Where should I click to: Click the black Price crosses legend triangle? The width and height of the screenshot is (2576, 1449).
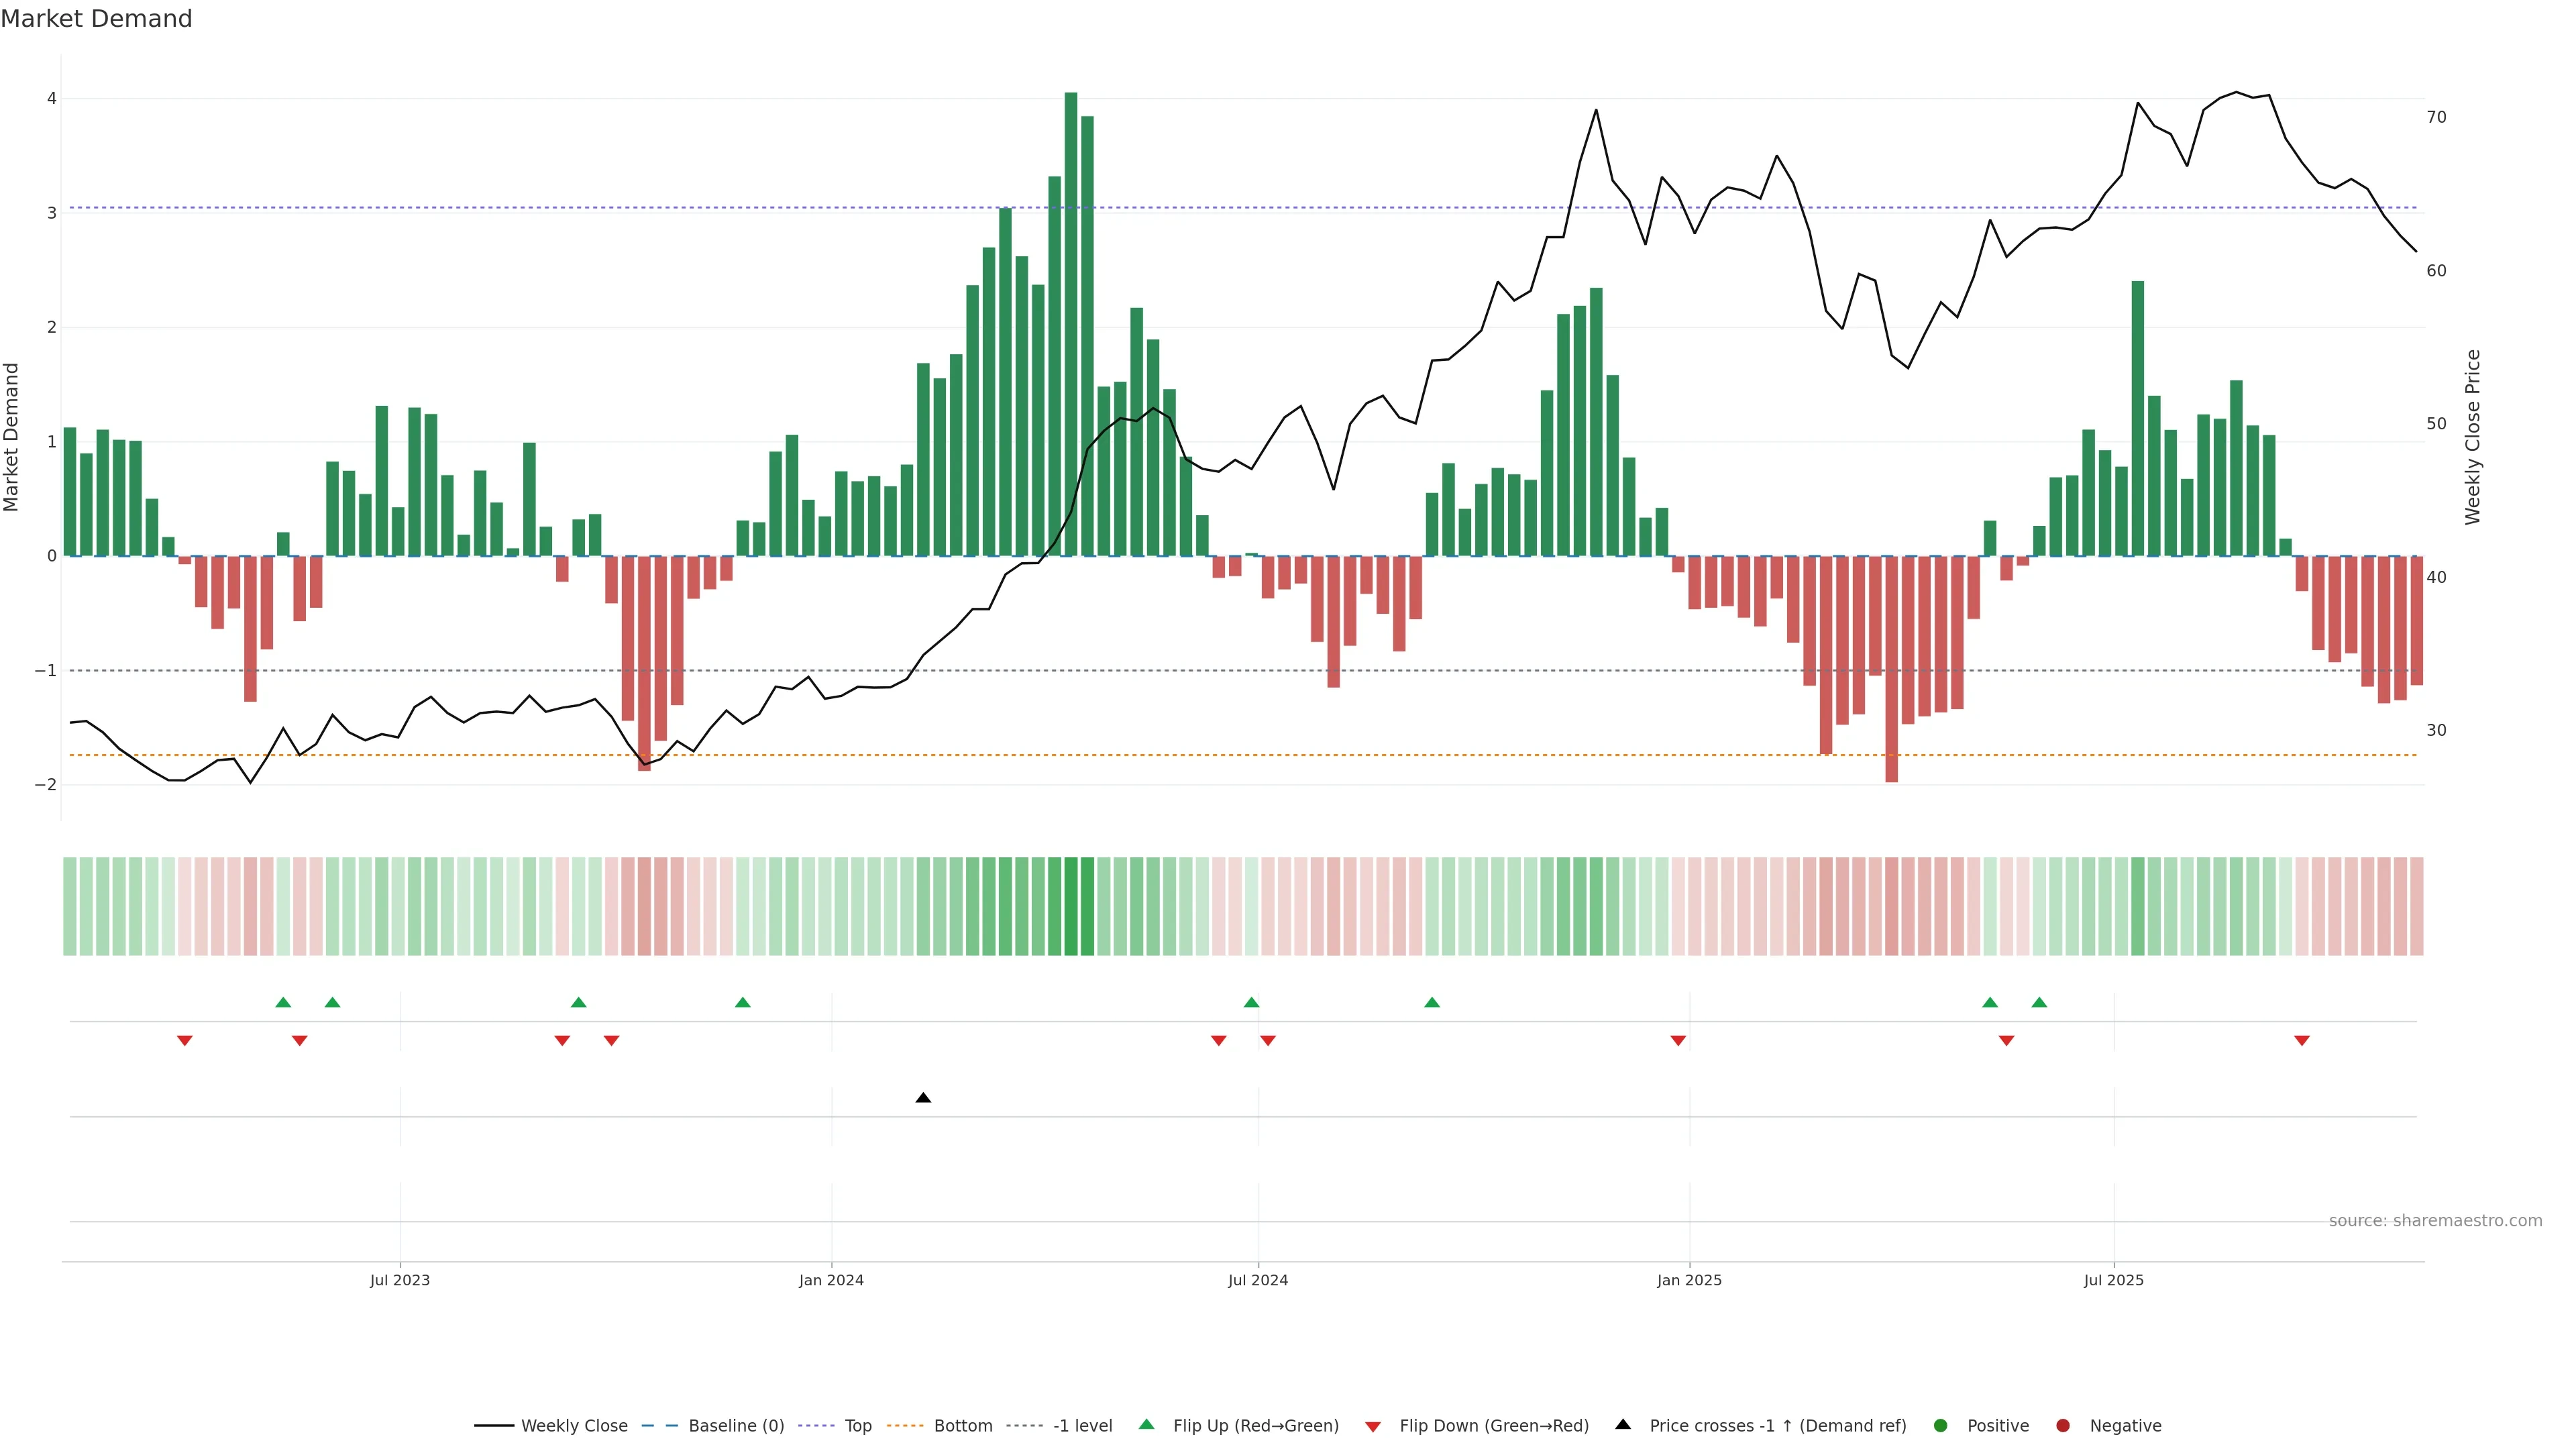[x=1623, y=1424]
